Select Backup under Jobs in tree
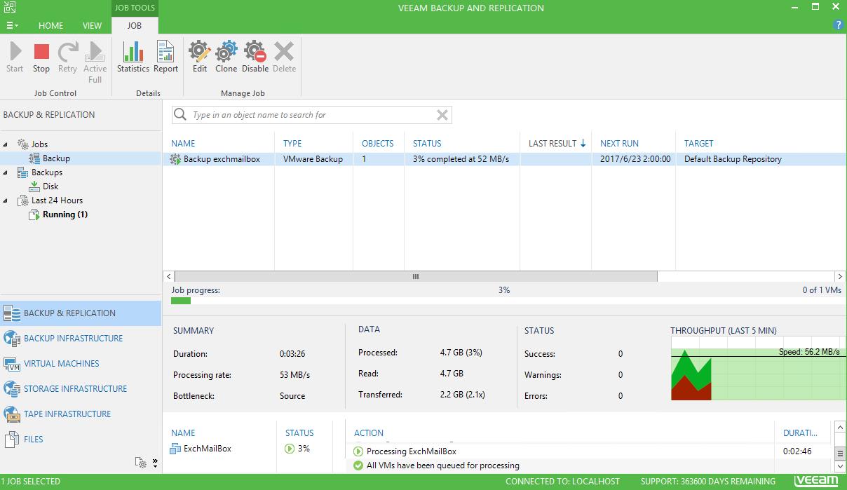This screenshot has width=847, height=490. [x=56, y=158]
